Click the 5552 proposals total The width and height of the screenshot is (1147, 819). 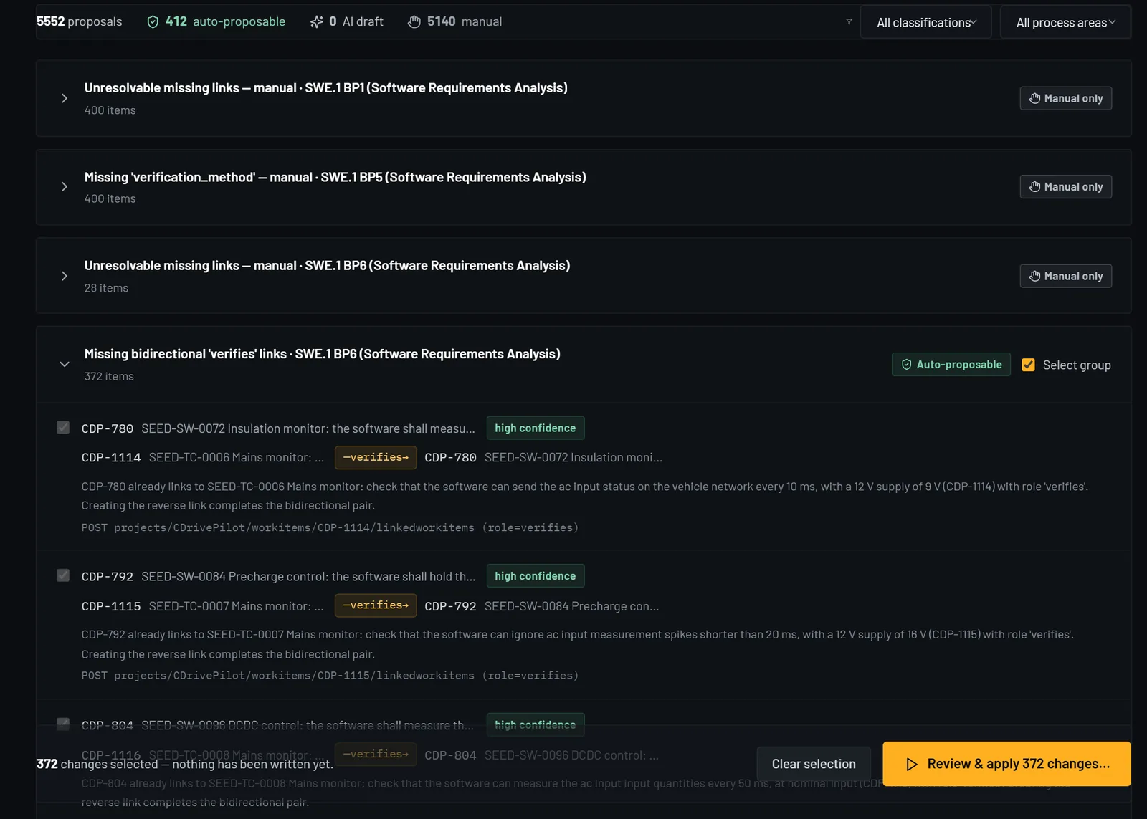pos(80,21)
